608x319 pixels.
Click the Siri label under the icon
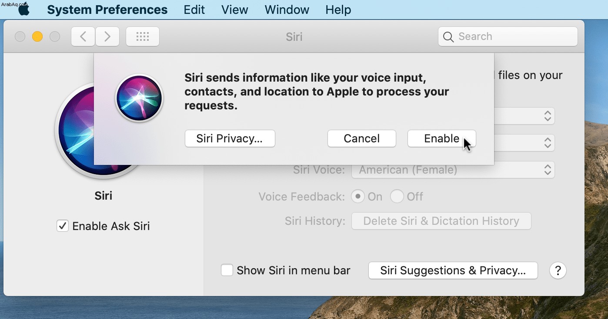pos(104,196)
